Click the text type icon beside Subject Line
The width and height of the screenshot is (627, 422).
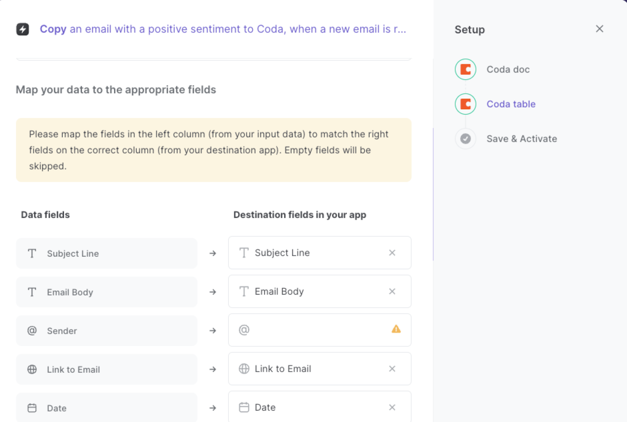coord(32,253)
